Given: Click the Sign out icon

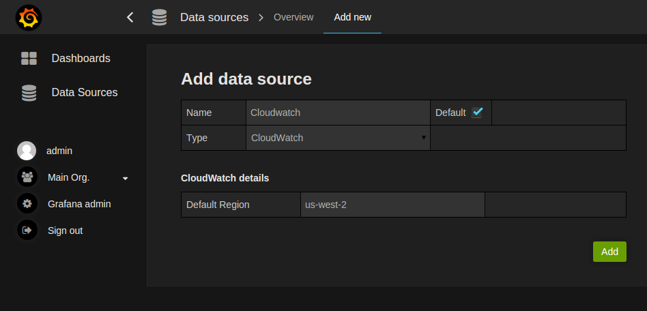Looking at the screenshot, I should 27,231.
